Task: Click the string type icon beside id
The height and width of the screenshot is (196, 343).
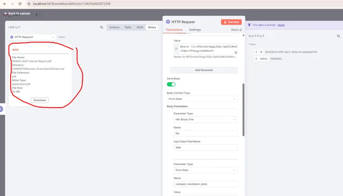Action: pos(256,52)
